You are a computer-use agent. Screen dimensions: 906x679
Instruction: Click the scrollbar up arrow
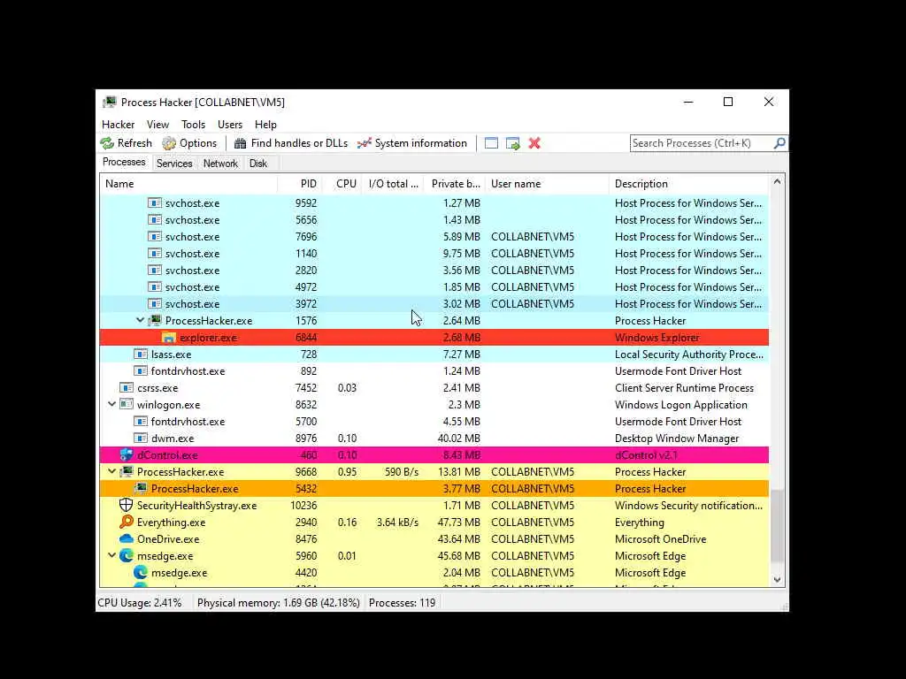click(x=777, y=182)
